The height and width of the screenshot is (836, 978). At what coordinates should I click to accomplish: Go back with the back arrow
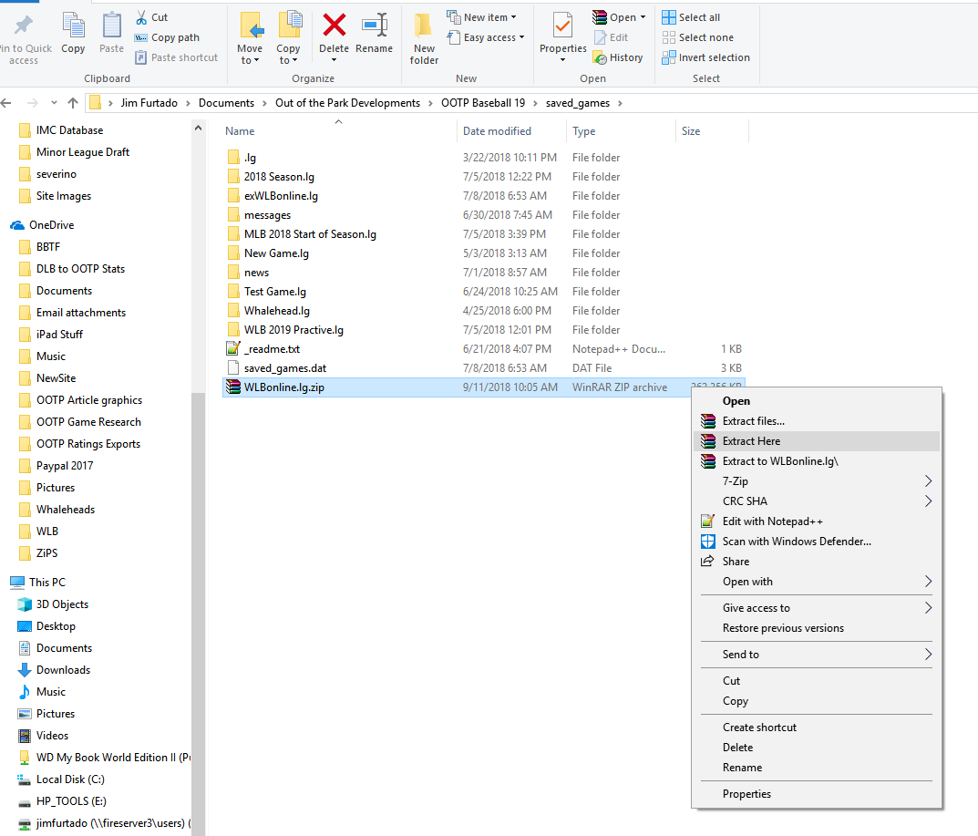tap(6, 103)
